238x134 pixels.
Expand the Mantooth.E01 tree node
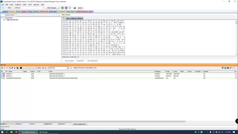tap(4, 20)
